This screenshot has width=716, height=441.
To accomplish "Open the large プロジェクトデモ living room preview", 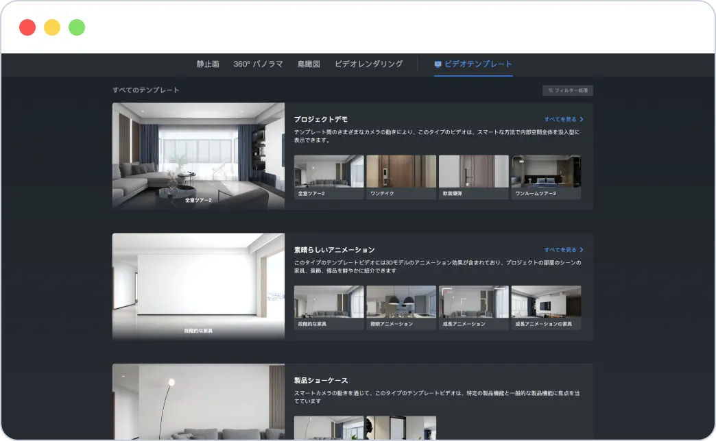I will [x=198, y=156].
